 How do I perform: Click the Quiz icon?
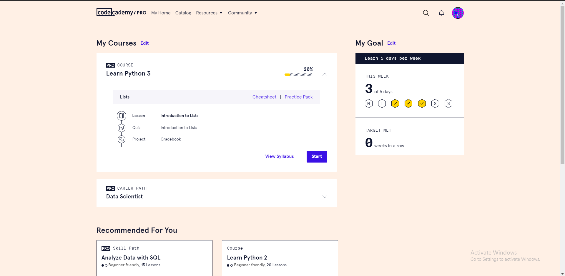(122, 128)
